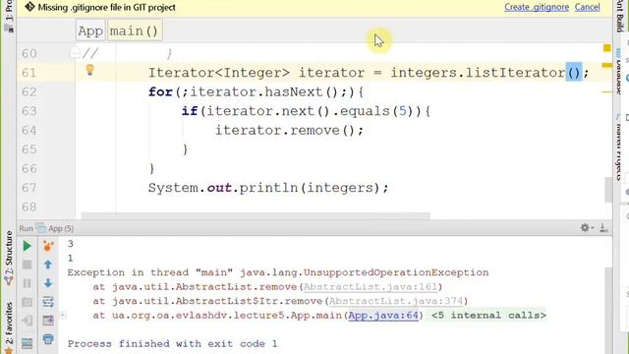Image resolution: width=629 pixels, height=354 pixels.
Task: Click the editor horizontal scrollbar
Action: pyautogui.click(x=256, y=216)
